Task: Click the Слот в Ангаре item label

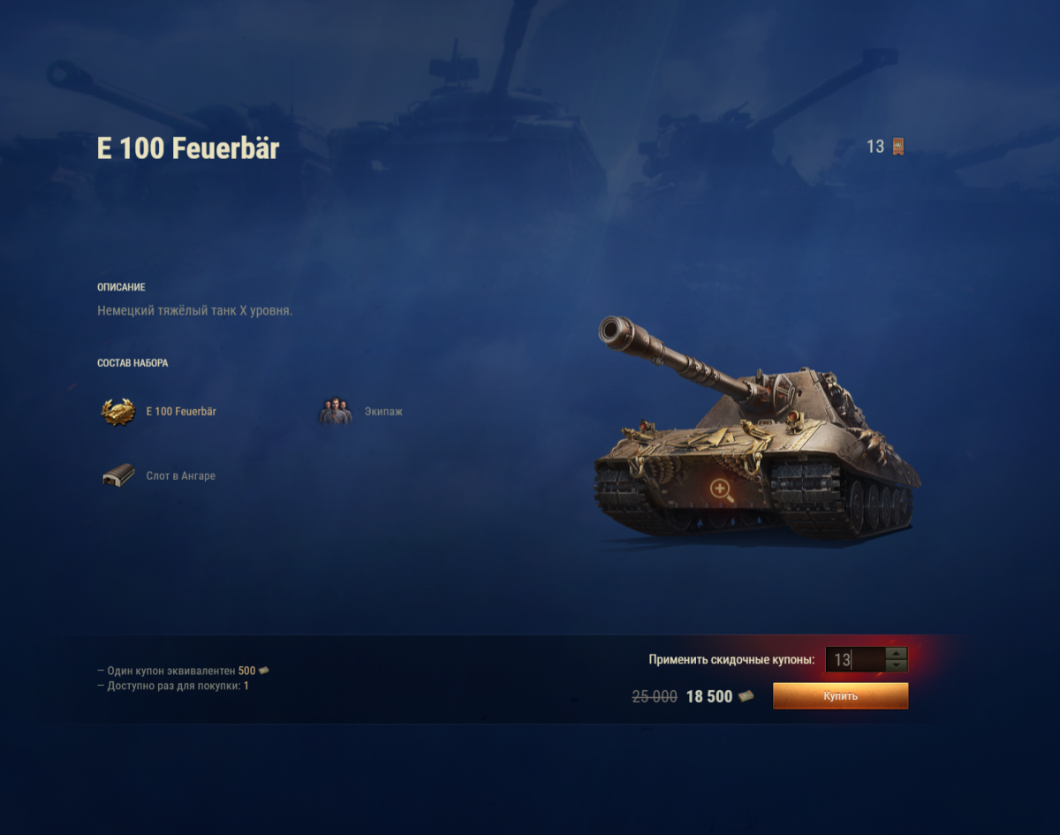Action: coord(181,476)
